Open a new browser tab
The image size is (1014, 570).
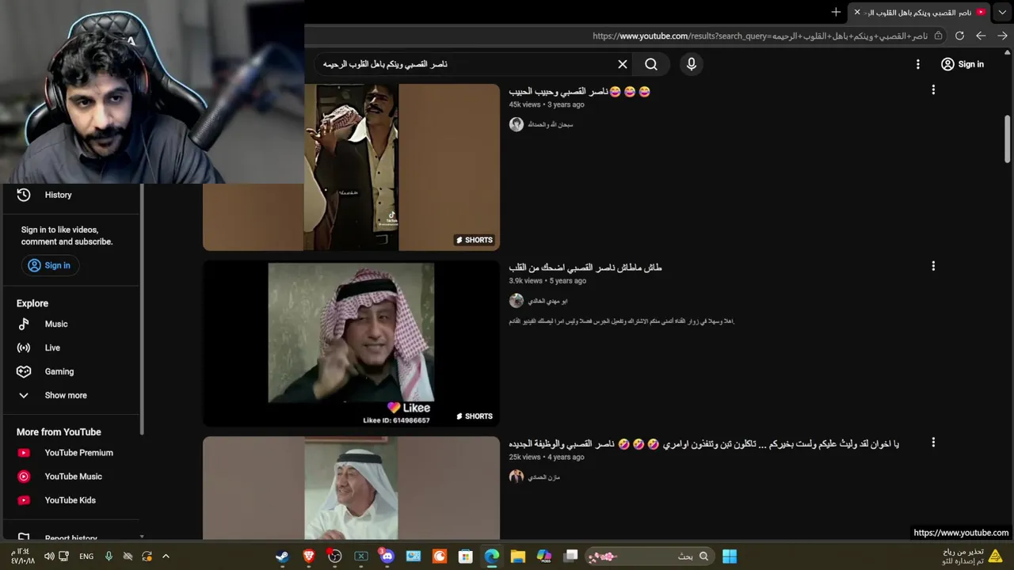click(x=836, y=12)
